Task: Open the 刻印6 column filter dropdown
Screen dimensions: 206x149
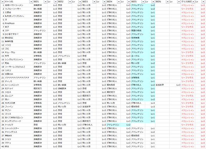Action: [167, 1]
